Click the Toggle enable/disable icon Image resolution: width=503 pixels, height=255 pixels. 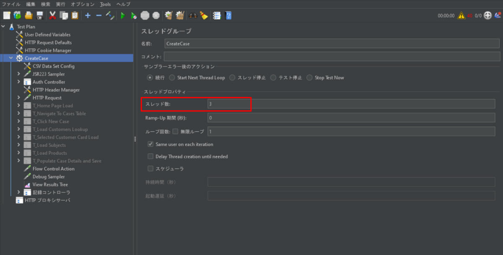pos(110,16)
